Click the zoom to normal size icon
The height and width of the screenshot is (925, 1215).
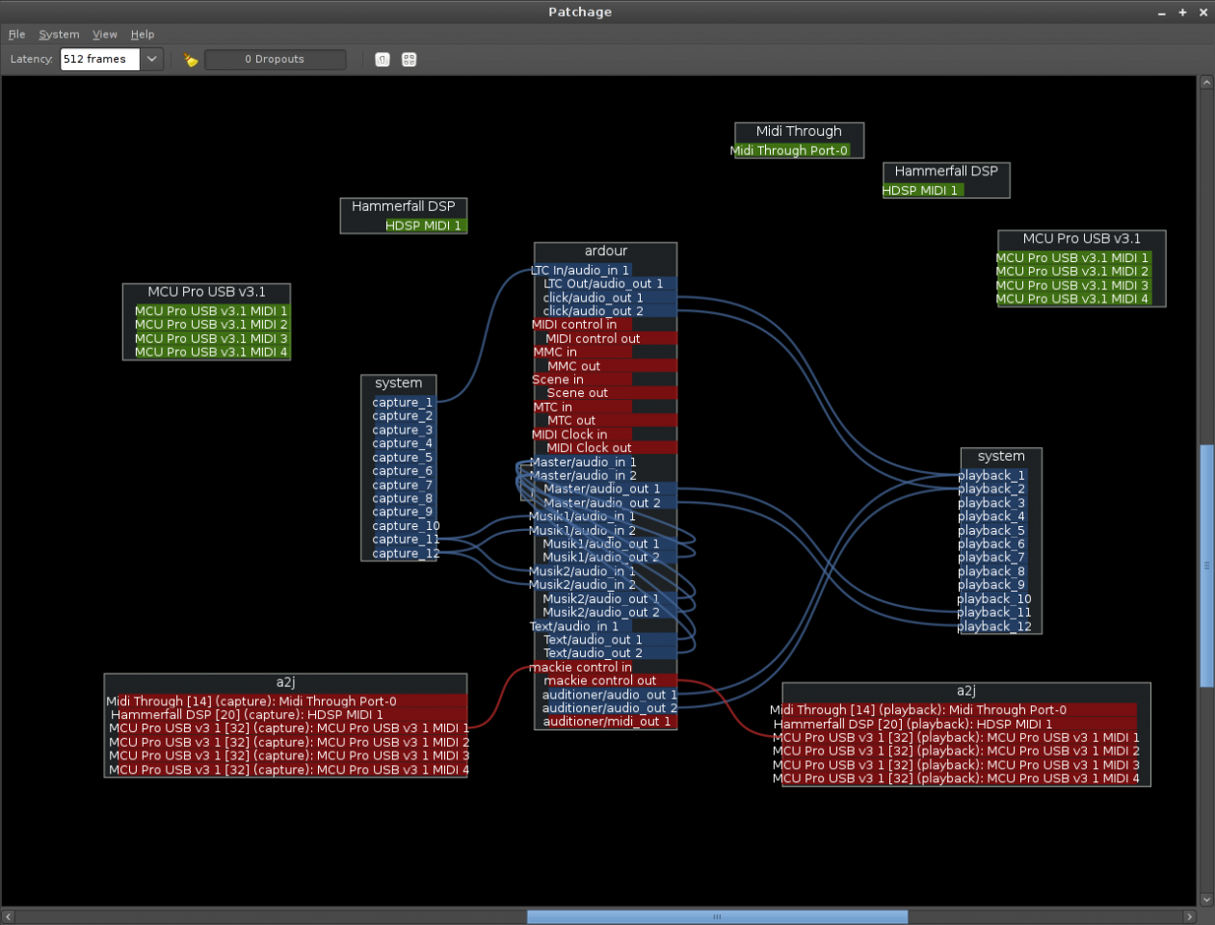(x=383, y=60)
